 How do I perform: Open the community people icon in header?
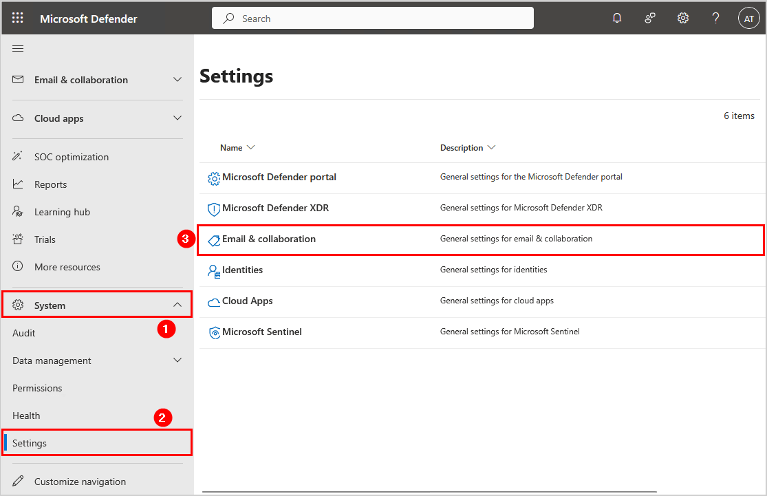650,19
